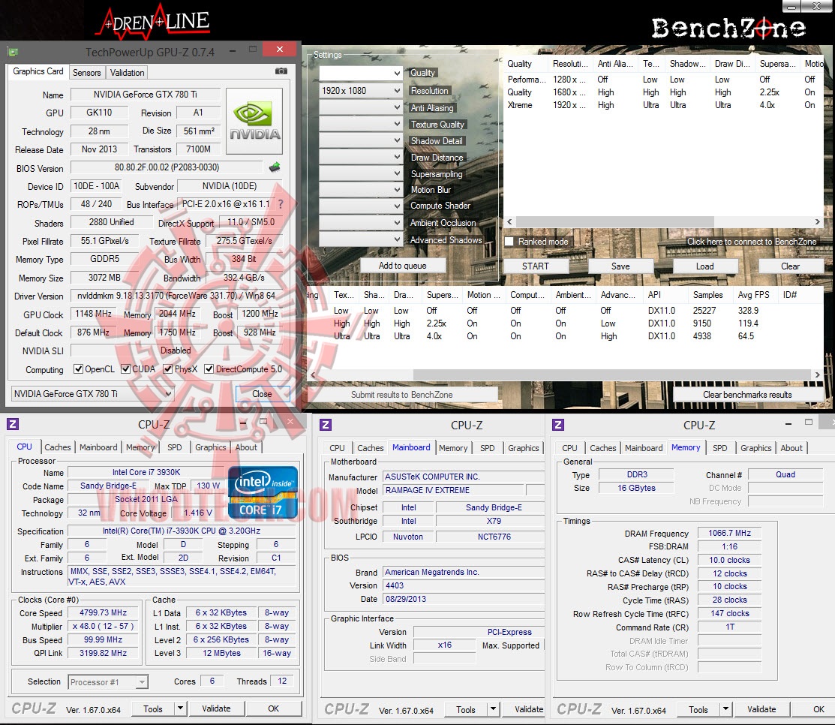
Task: Click the GPU-Z title bar app icon
Action: (x=13, y=52)
